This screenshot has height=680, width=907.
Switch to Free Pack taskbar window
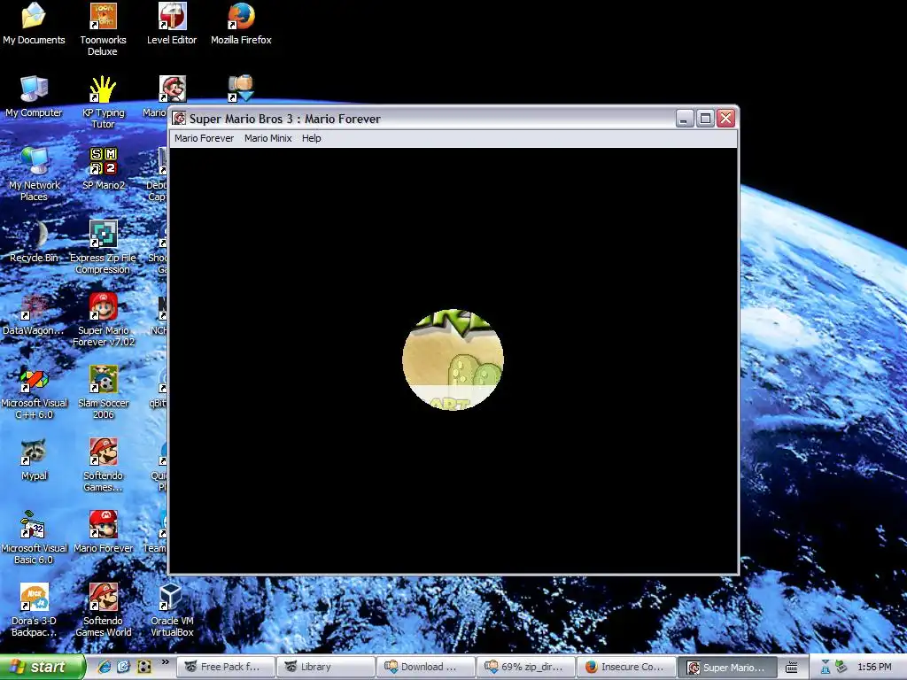[x=225, y=667]
